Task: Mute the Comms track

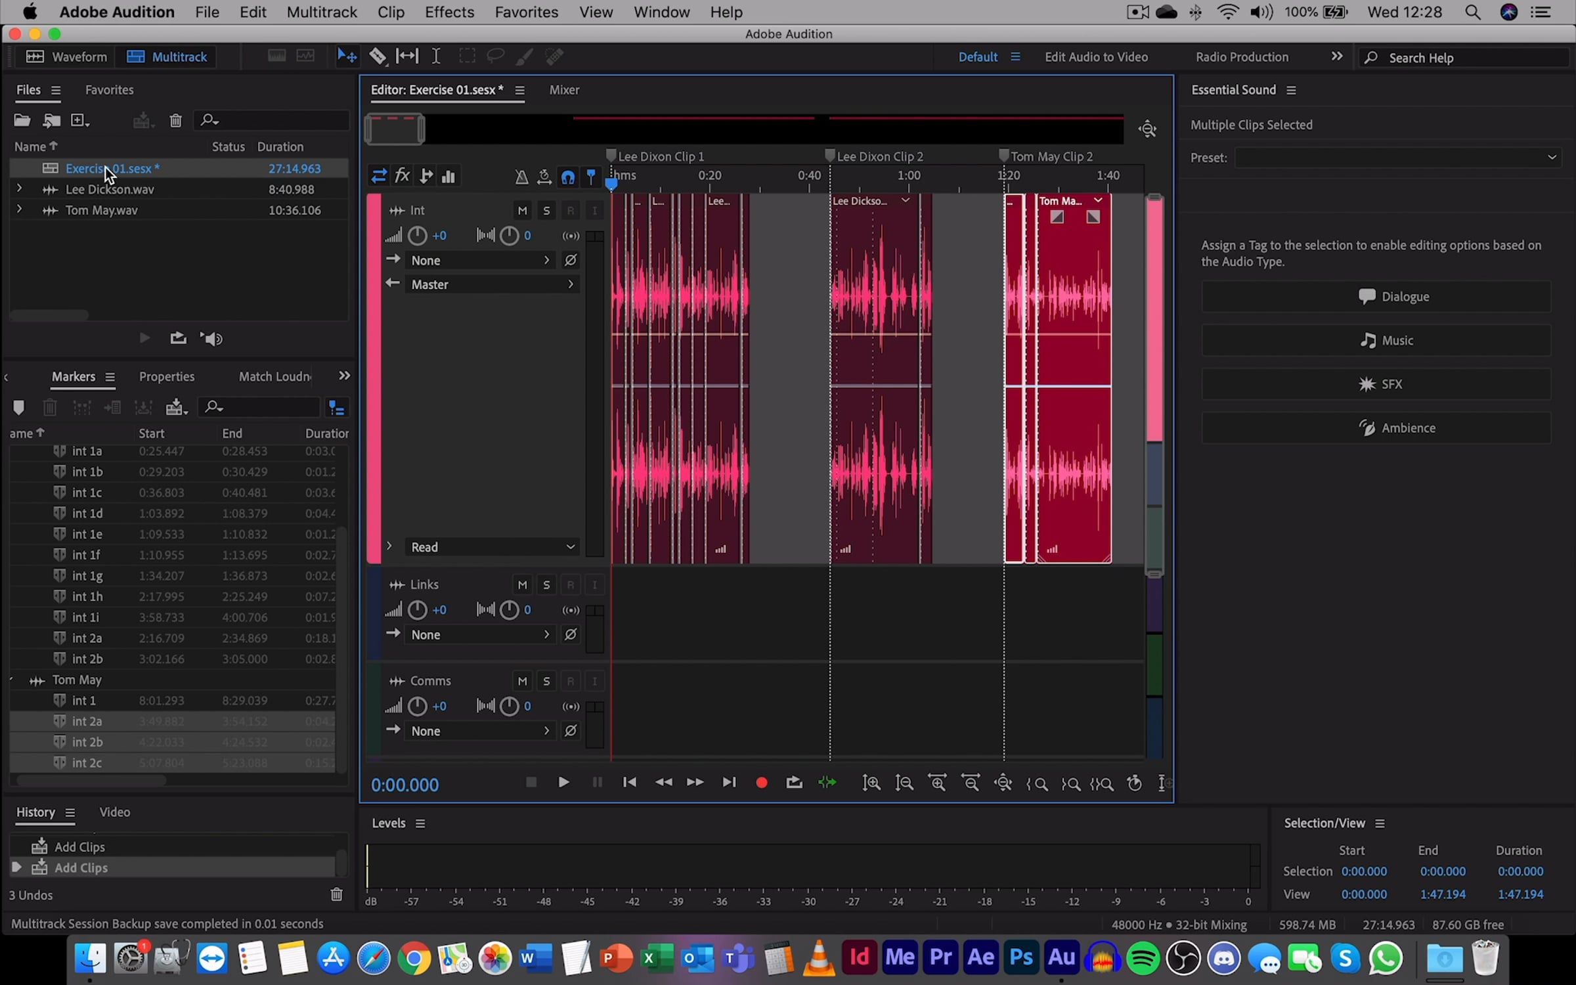Action: [522, 682]
